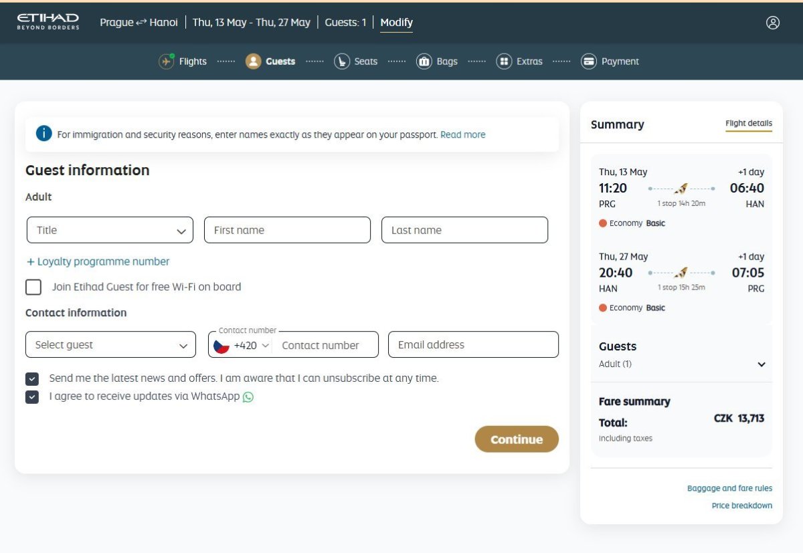
Task: Open the Title dropdown
Action: (110, 230)
